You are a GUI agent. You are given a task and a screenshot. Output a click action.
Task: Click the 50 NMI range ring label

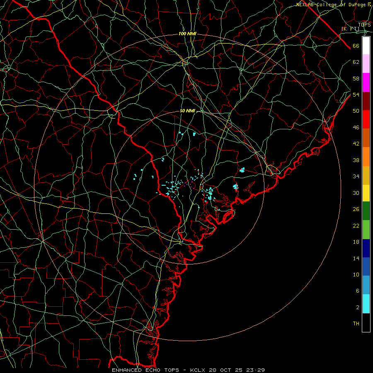pos(187,111)
